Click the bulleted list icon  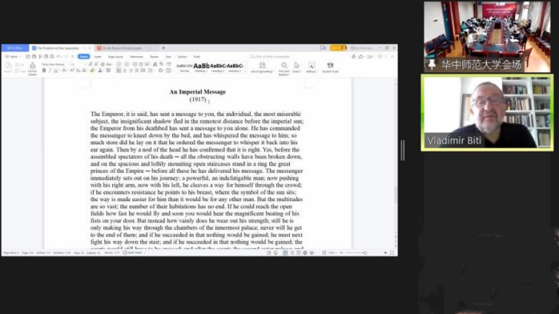coord(119,64)
